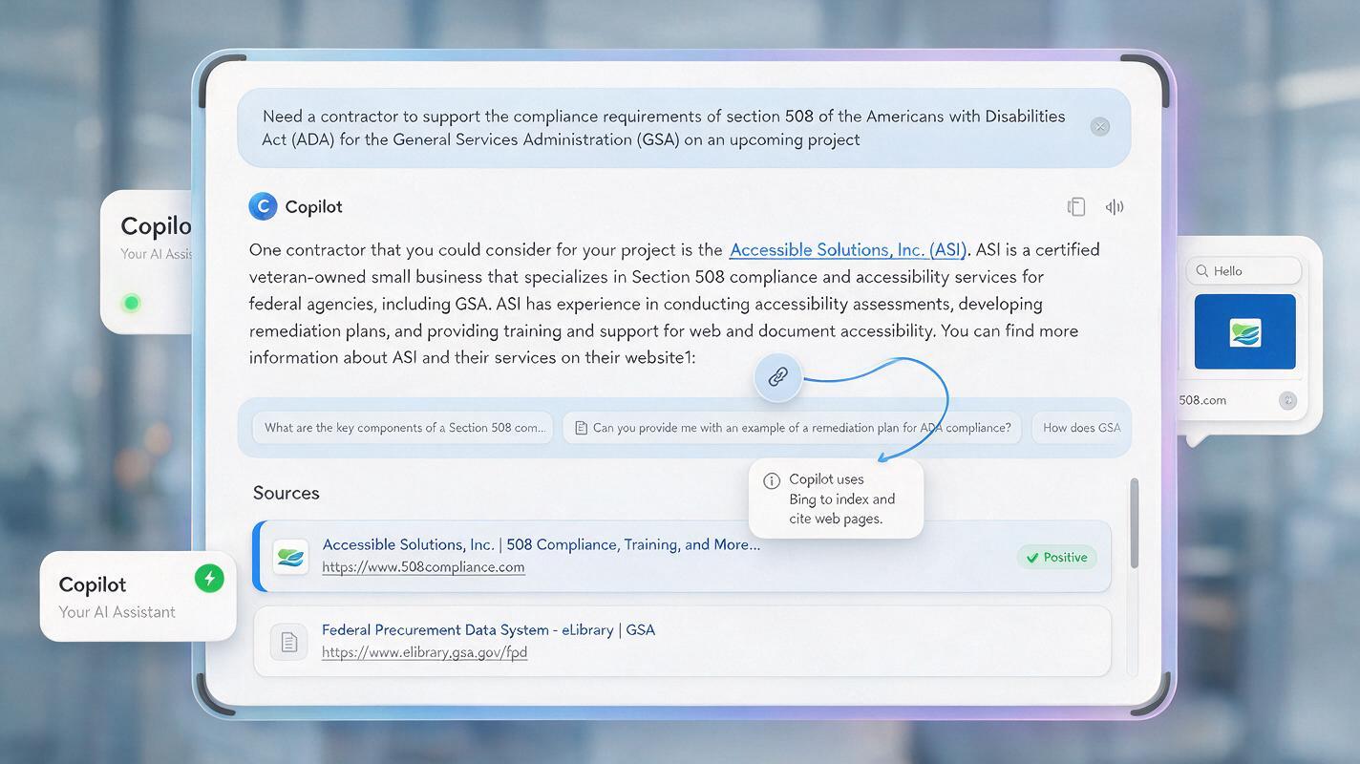
Task: Open Federal Procurement Data System source title
Action: click(488, 630)
